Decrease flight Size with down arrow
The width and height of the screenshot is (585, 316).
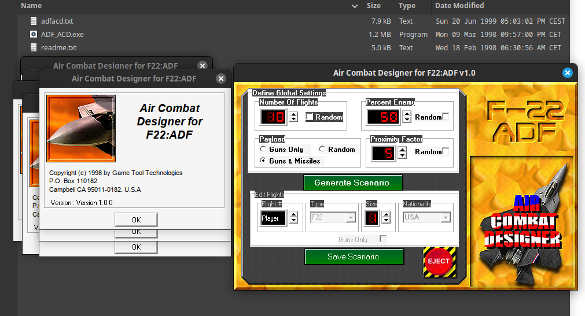[x=387, y=220]
